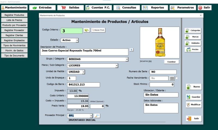The image size is (218, 130).
Task: Expand the Grupo / Categoria dropdown
Action: [x=127, y=59]
